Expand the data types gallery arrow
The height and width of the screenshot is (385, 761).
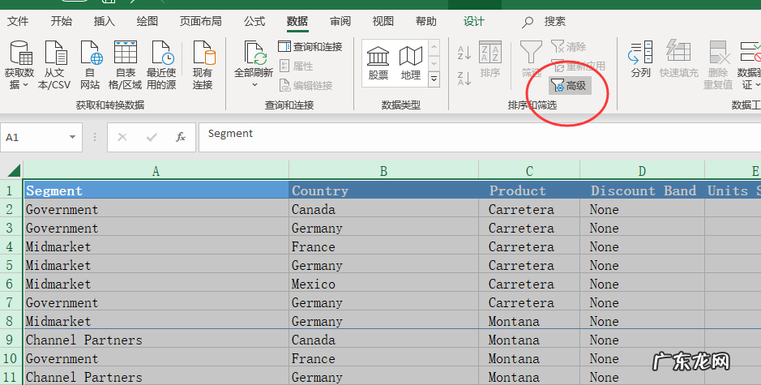point(434,79)
